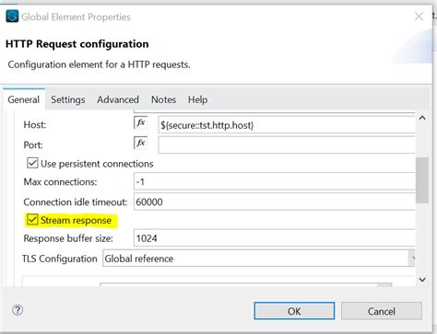Open the Notes tab

pos(163,99)
